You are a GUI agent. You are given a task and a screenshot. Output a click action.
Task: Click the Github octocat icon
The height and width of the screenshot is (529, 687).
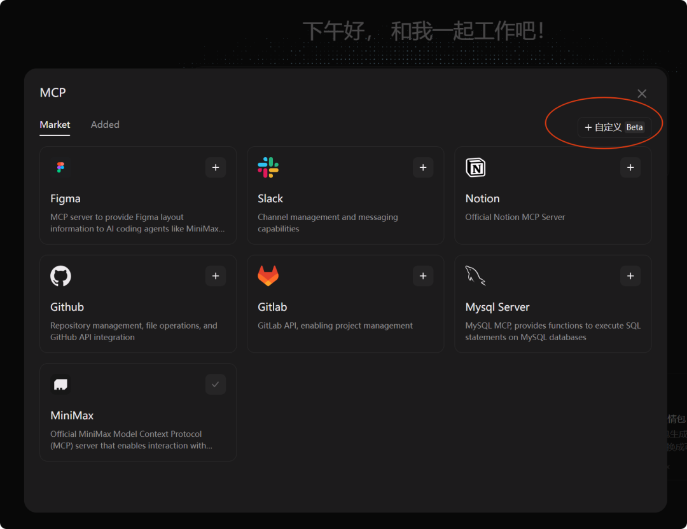coord(60,276)
